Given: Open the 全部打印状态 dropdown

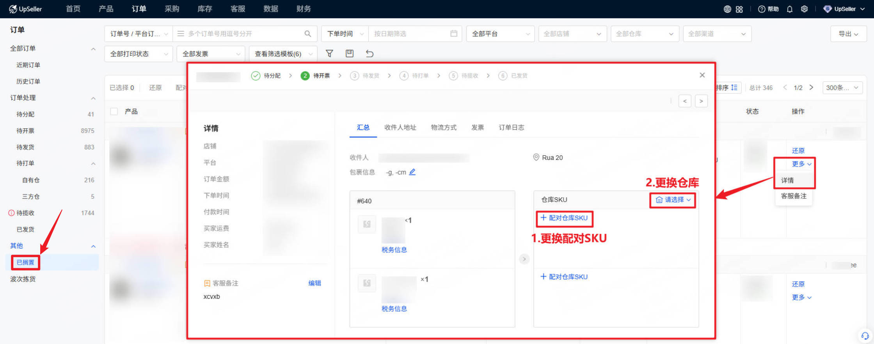Looking at the screenshot, I should click(138, 54).
